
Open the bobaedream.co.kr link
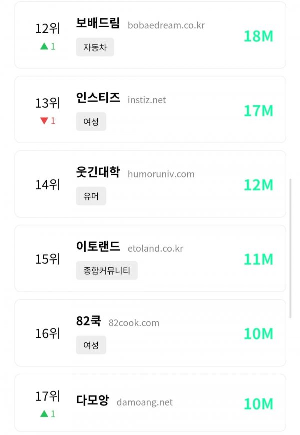pyautogui.click(x=166, y=25)
